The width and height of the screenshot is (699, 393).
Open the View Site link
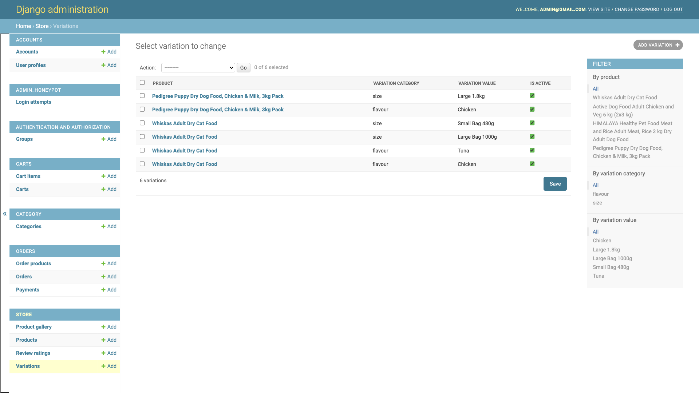coord(599,9)
